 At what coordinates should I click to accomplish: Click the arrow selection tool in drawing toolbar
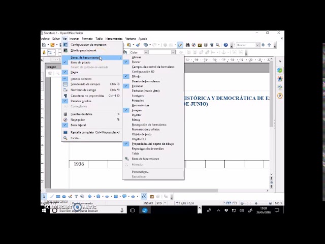(44, 196)
